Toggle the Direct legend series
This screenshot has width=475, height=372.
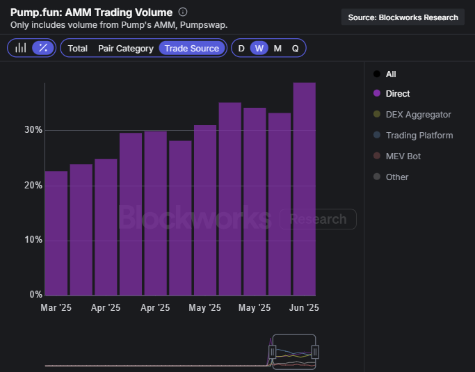[392, 94]
